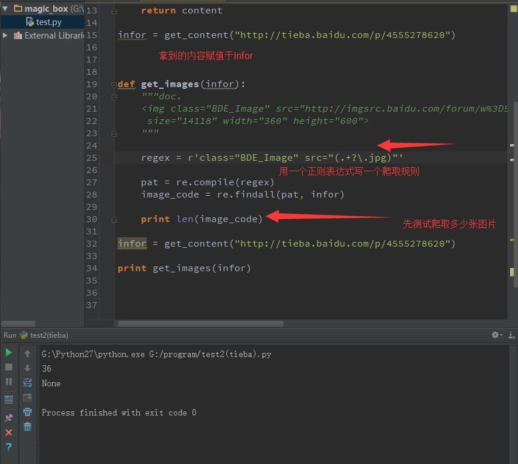The width and height of the screenshot is (518, 464).
Task: Click 'def get_images(infor):' definition text
Action: coord(181,85)
